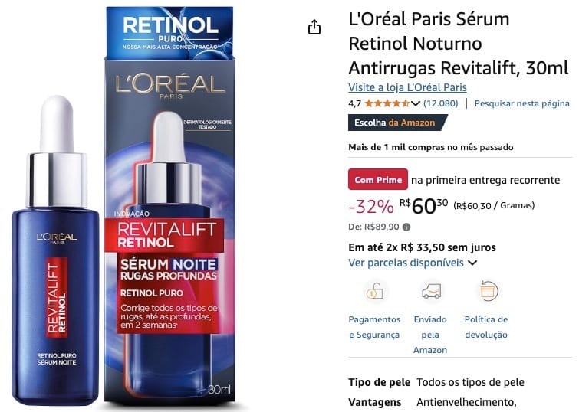Click the star rating icons
Screen dimensions: 579x412
tap(387, 103)
